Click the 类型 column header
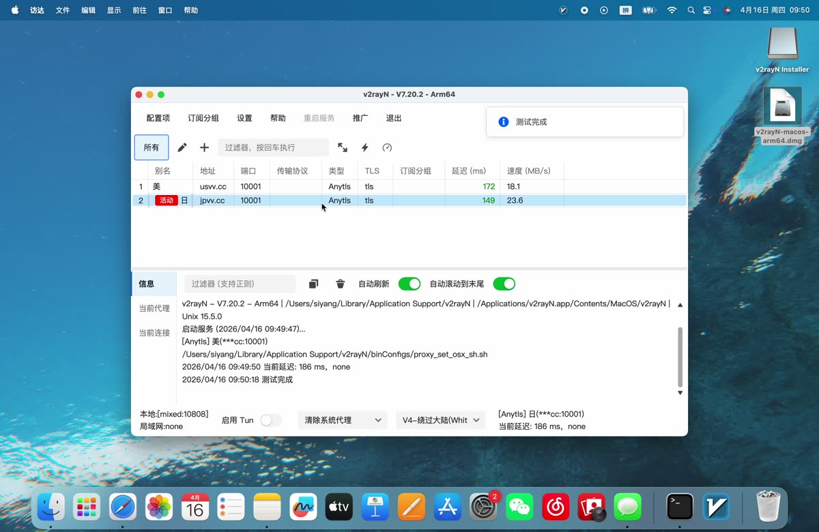 pos(339,171)
